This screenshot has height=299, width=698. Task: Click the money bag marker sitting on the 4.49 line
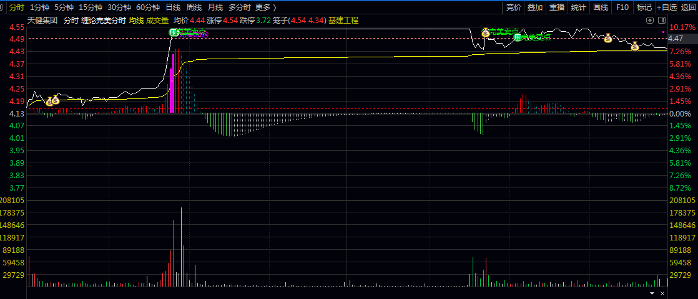[x=608, y=38]
